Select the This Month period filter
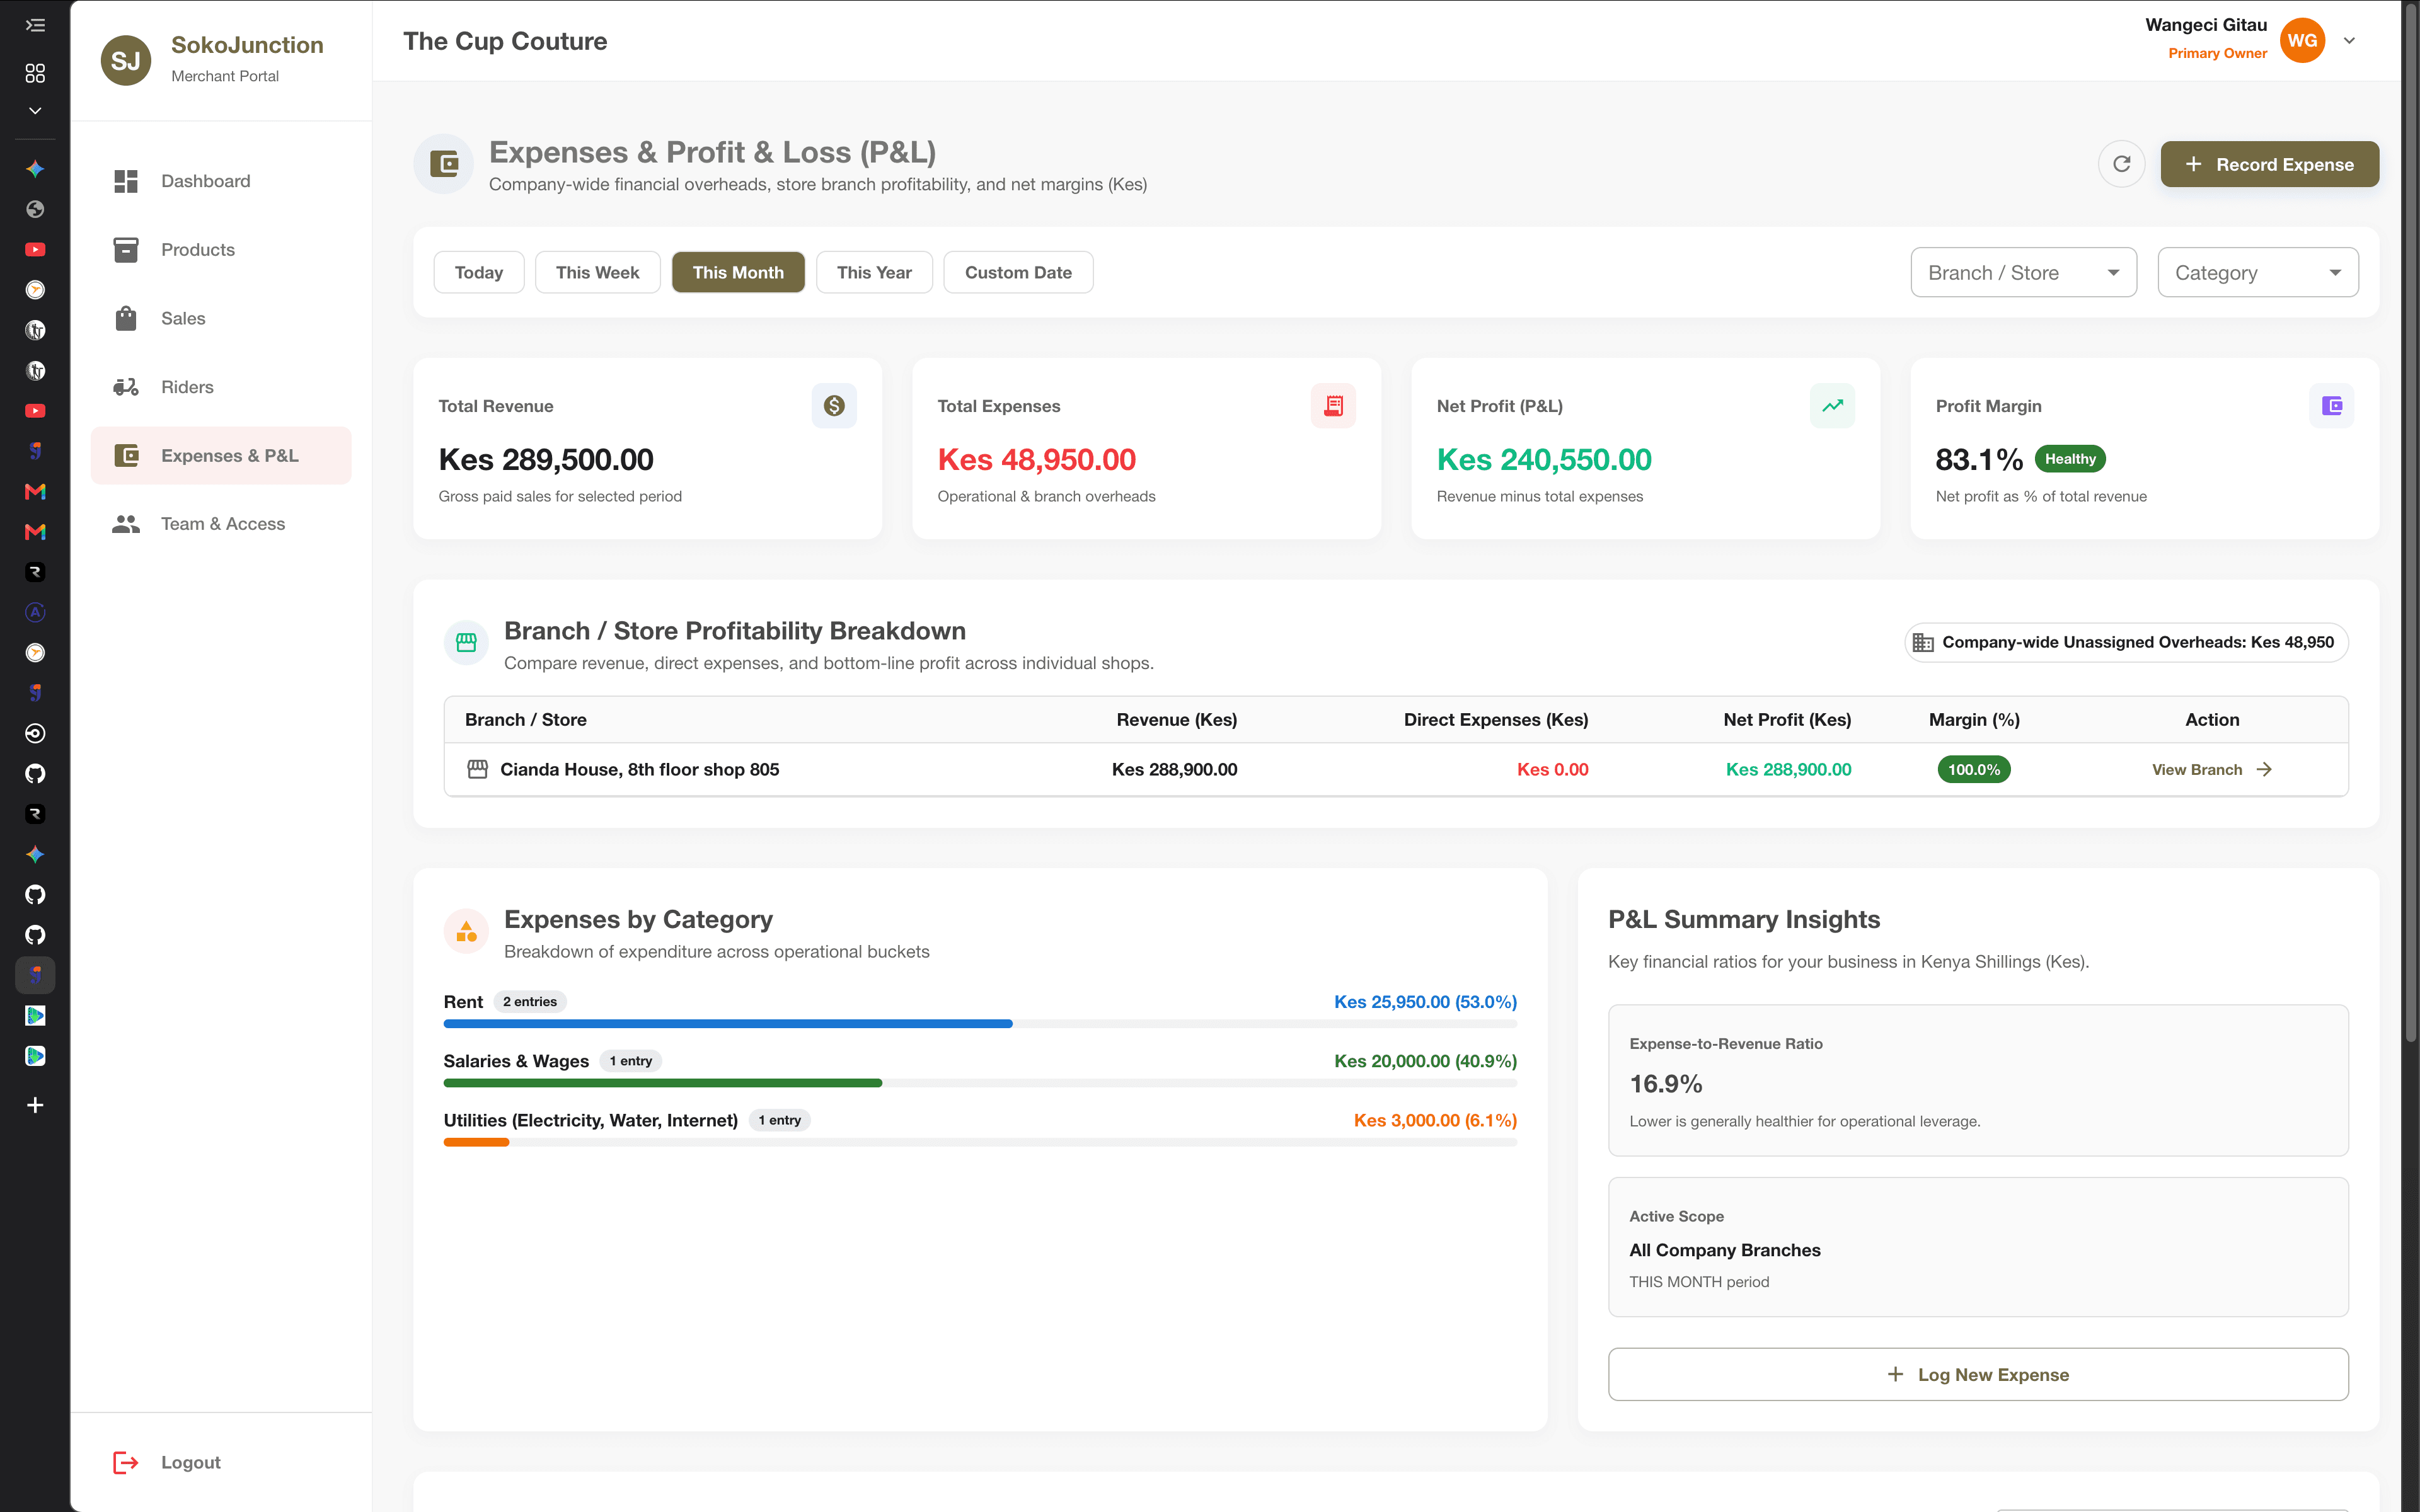This screenshot has height=1512, width=2420. 738,272
